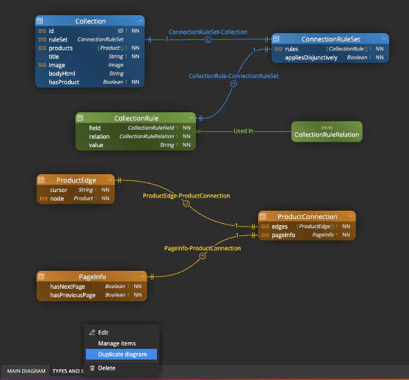
Task: Select the ProductEdge table title
Action: [x=76, y=180]
